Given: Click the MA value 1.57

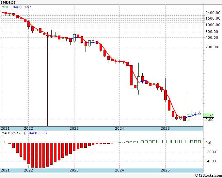Looking at the screenshot, I should [x=28, y=7].
